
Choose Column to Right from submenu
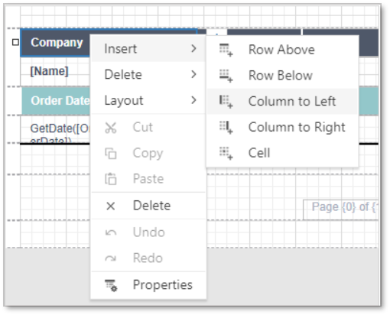point(282,127)
